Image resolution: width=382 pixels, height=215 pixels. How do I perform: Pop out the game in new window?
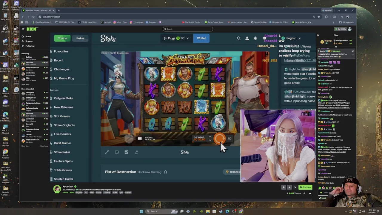(x=136, y=152)
